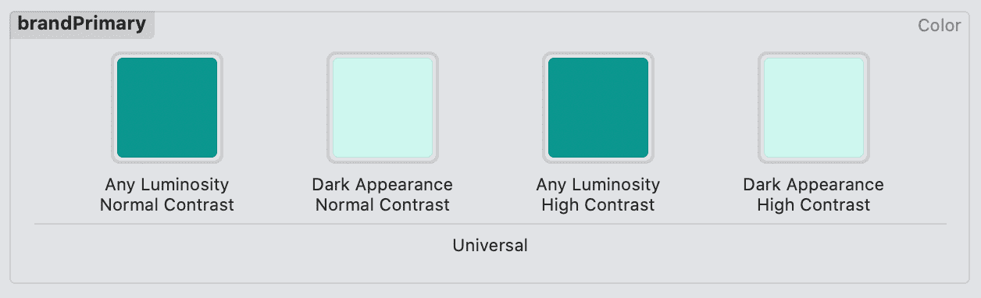Select the Universal device label
The width and height of the screenshot is (981, 298).
pos(490,245)
